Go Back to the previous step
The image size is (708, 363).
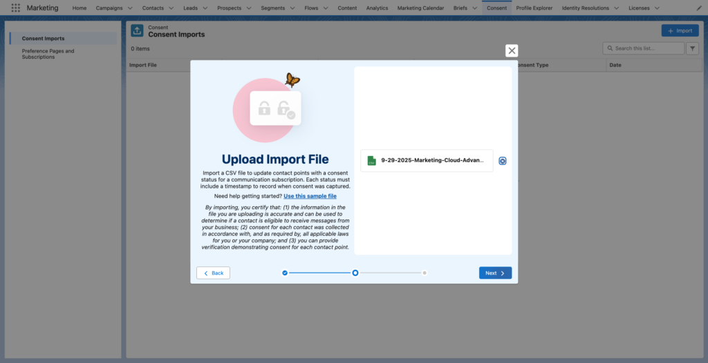pyautogui.click(x=213, y=273)
